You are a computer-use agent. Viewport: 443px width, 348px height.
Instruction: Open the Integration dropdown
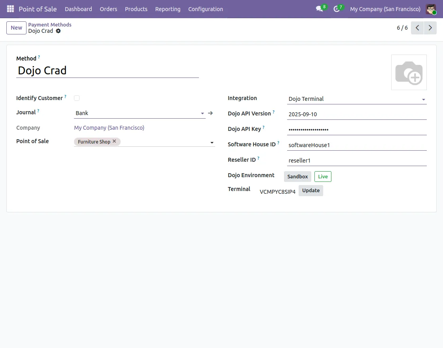356,99
